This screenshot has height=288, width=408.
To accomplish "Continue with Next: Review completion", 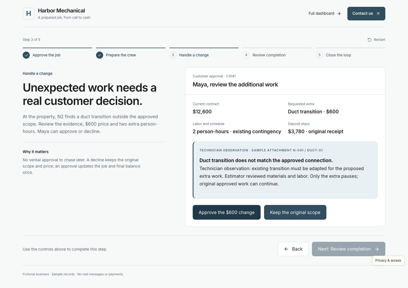I will click(x=348, y=249).
